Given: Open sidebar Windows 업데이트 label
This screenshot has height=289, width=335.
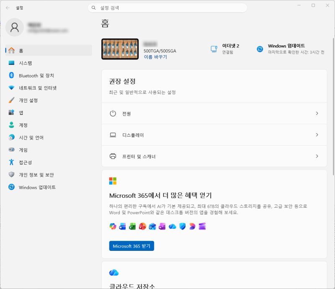Looking at the screenshot, I should tap(37, 187).
